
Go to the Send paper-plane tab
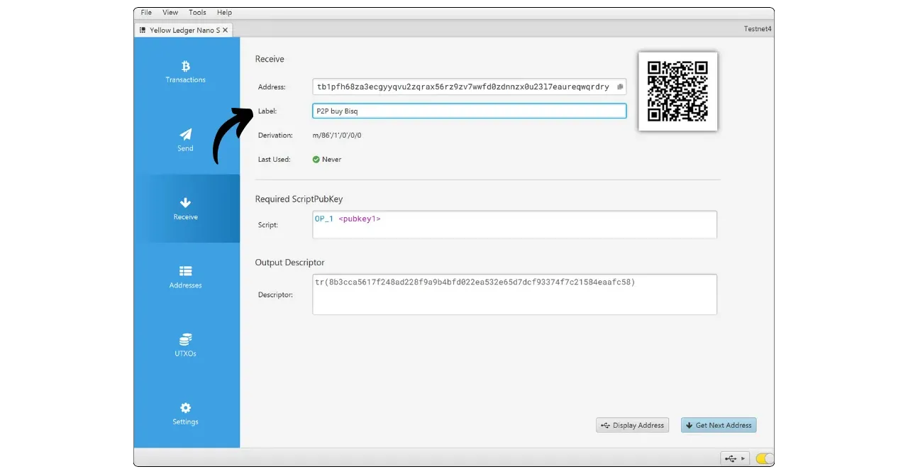pyautogui.click(x=185, y=140)
